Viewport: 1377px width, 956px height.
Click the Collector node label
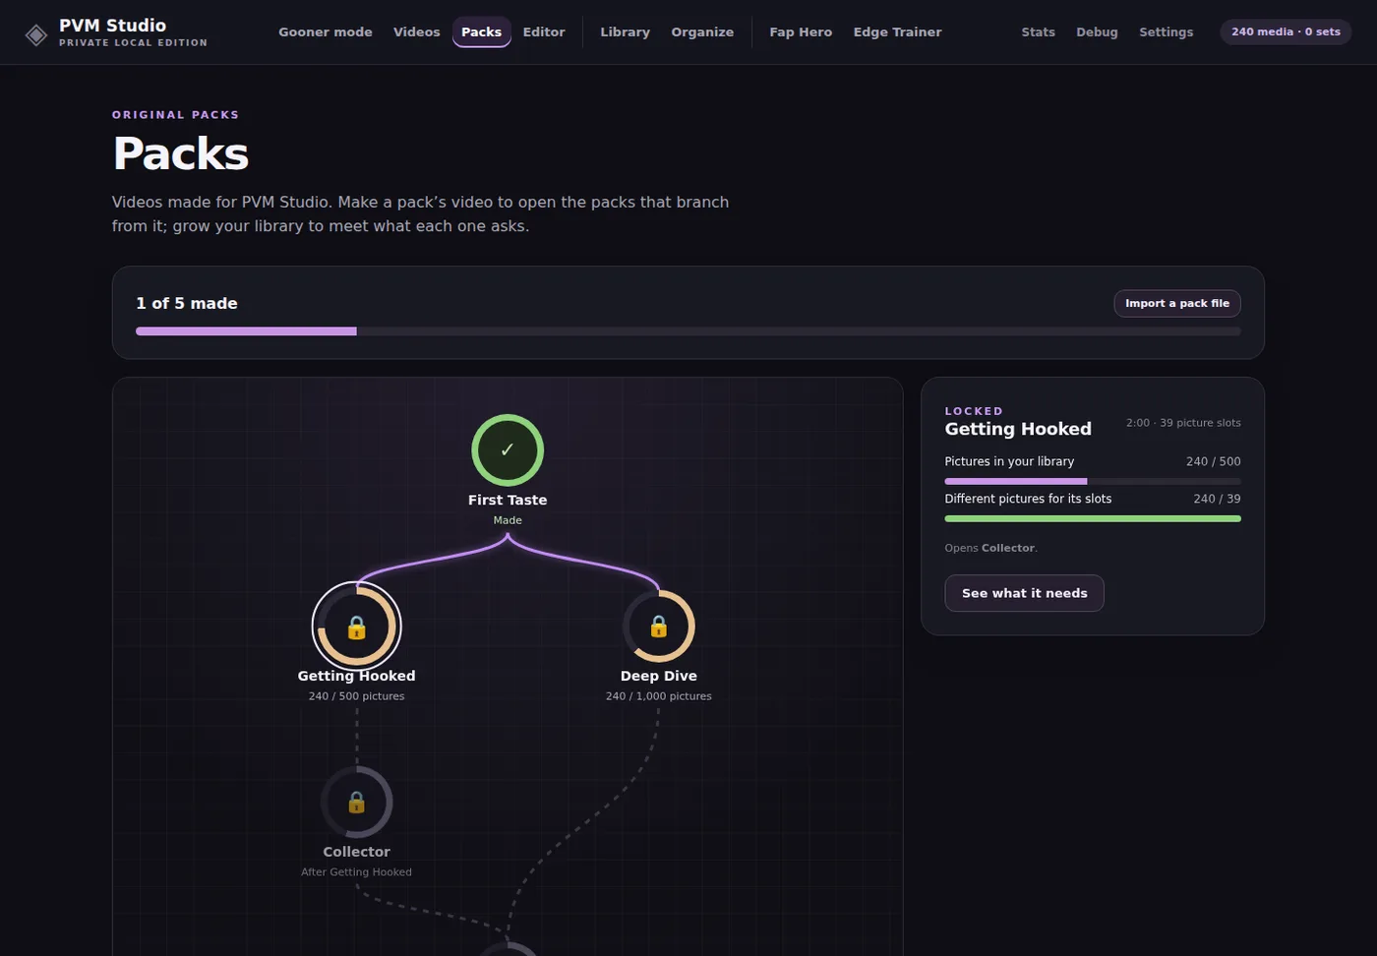[x=356, y=852]
